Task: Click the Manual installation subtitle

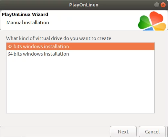Action: pos(28,23)
